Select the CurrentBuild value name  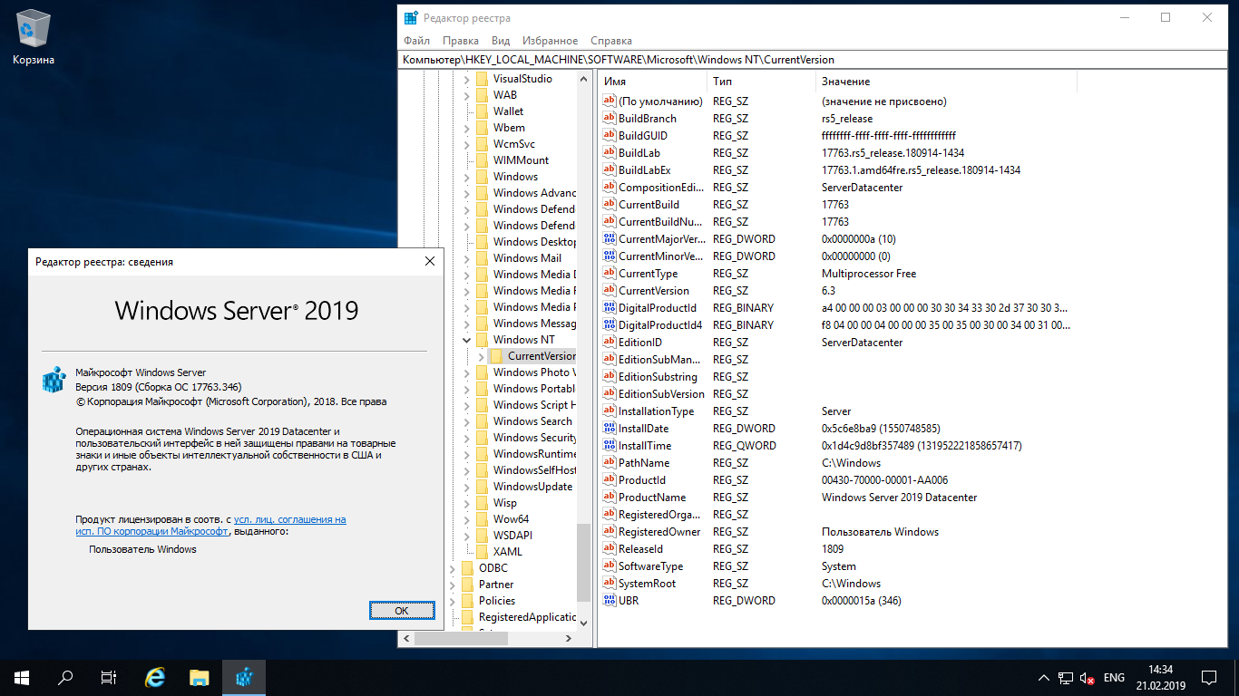coord(649,205)
